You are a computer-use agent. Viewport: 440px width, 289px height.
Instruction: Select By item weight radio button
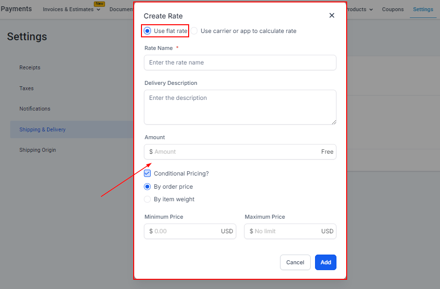coord(147,199)
